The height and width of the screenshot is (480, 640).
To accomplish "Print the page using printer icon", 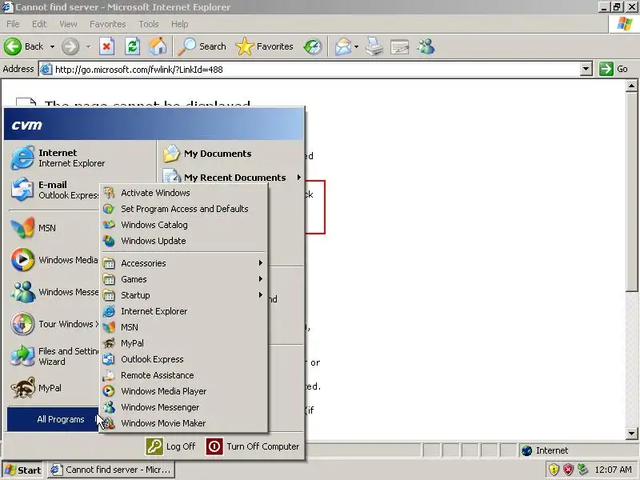I will pyautogui.click(x=374, y=46).
